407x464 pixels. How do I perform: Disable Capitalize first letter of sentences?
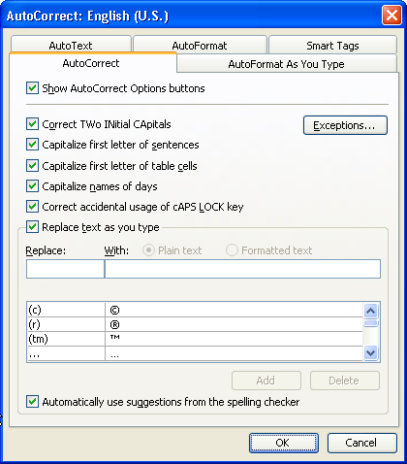pos(32,145)
